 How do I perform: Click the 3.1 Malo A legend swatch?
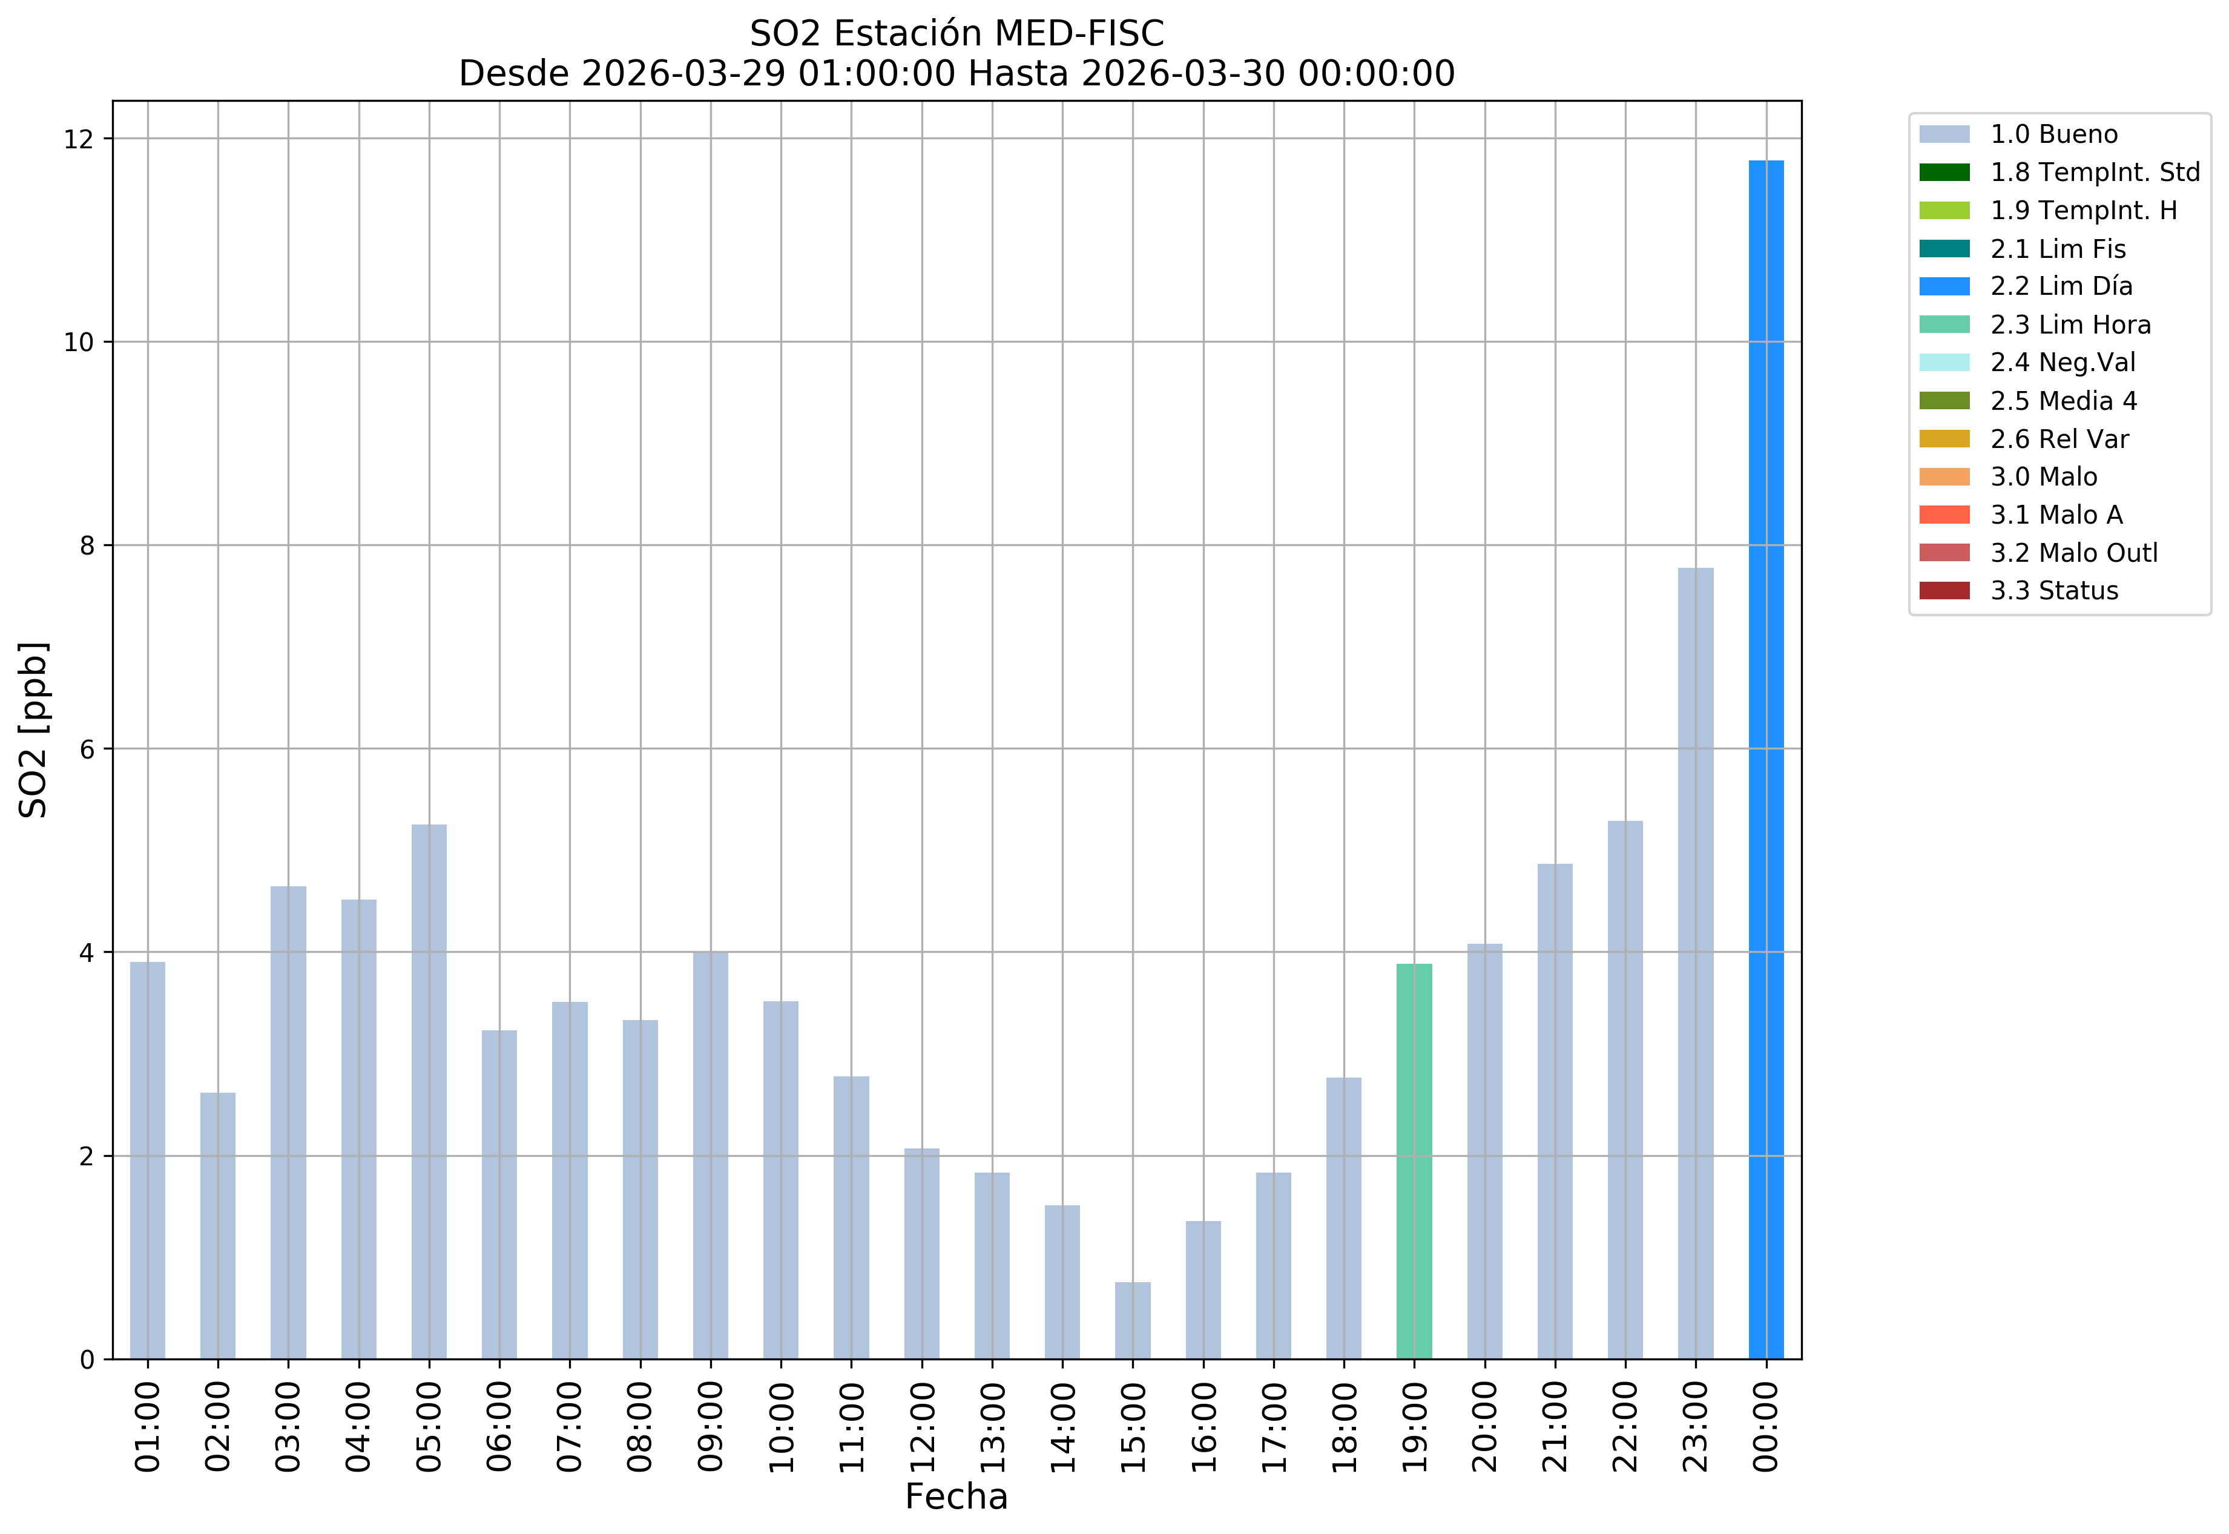1943,515
